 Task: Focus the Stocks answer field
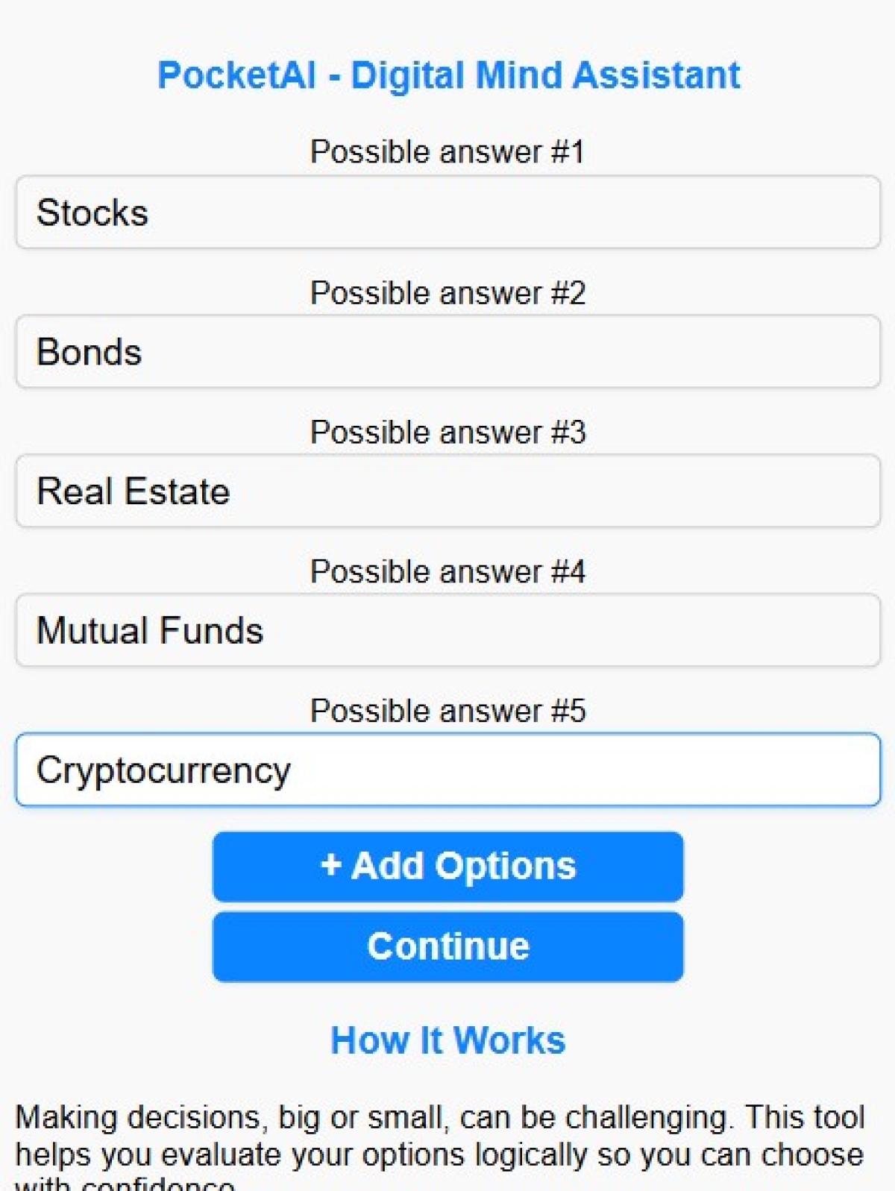coord(447,213)
